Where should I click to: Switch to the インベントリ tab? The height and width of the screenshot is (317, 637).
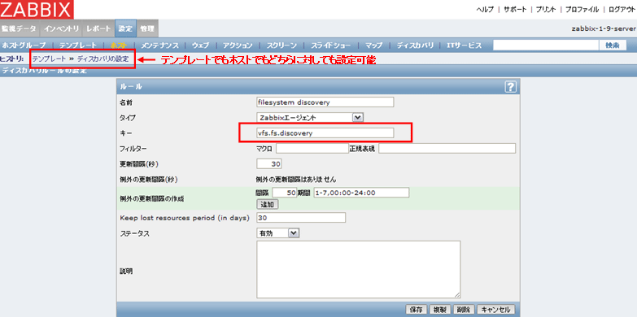click(61, 28)
